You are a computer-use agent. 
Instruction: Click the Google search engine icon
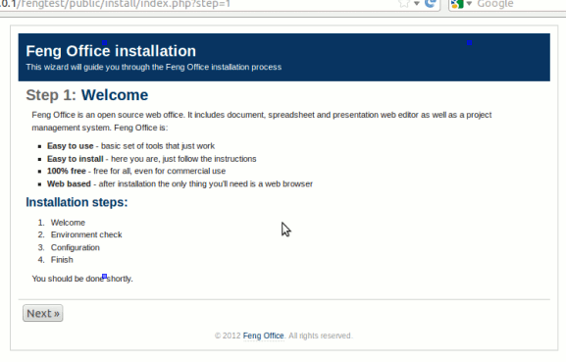pyautogui.click(x=457, y=4)
